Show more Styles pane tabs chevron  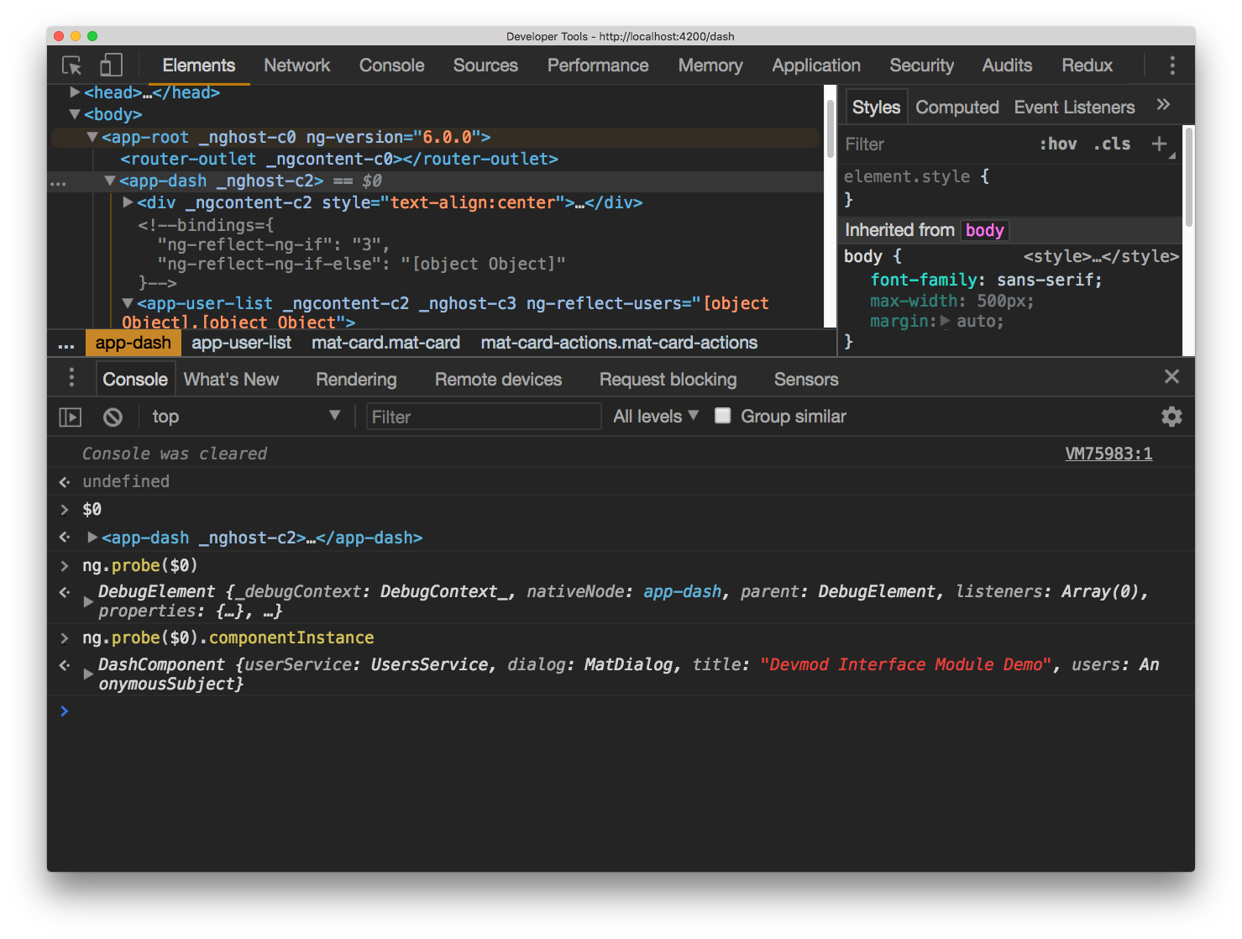click(1163, 105)
